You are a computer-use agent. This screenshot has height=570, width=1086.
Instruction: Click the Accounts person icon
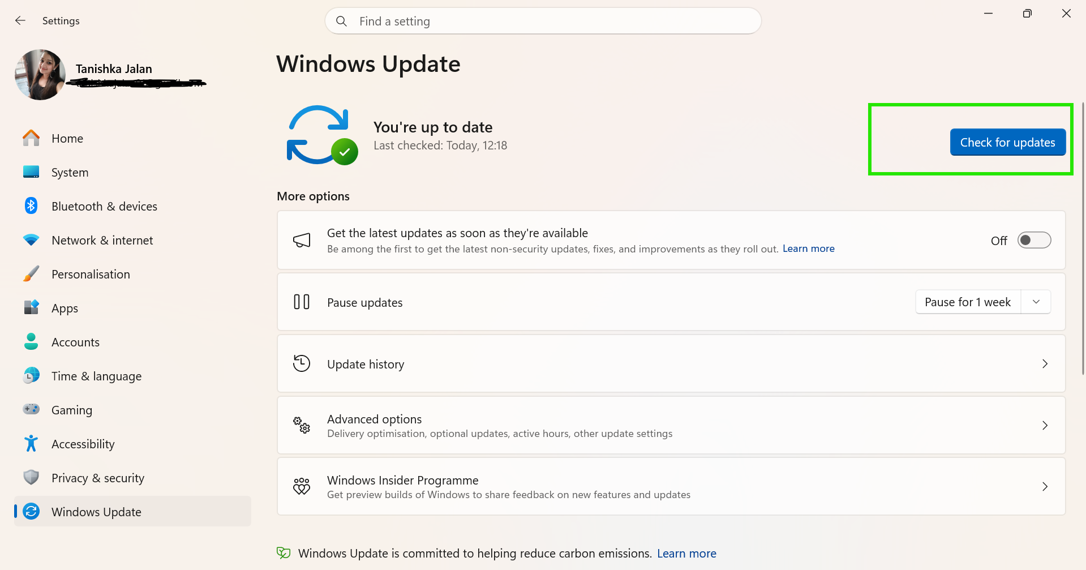click(x=31, y=341)
